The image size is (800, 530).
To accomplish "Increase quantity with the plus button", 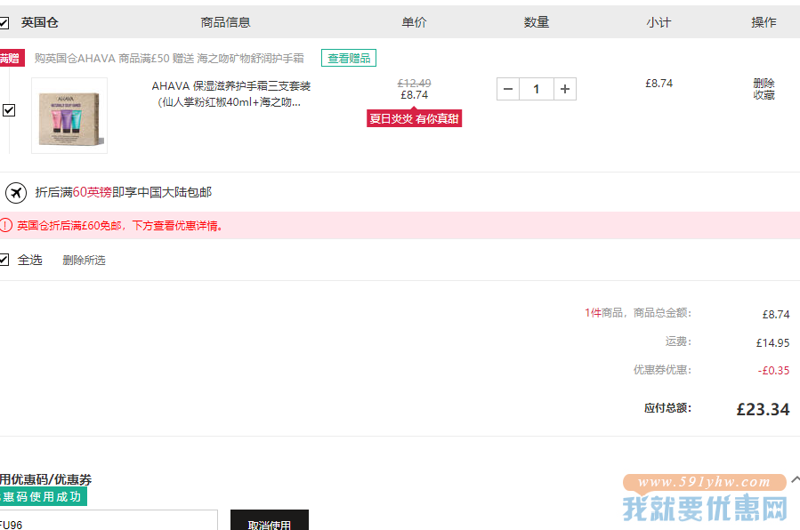I will [565, 89].
